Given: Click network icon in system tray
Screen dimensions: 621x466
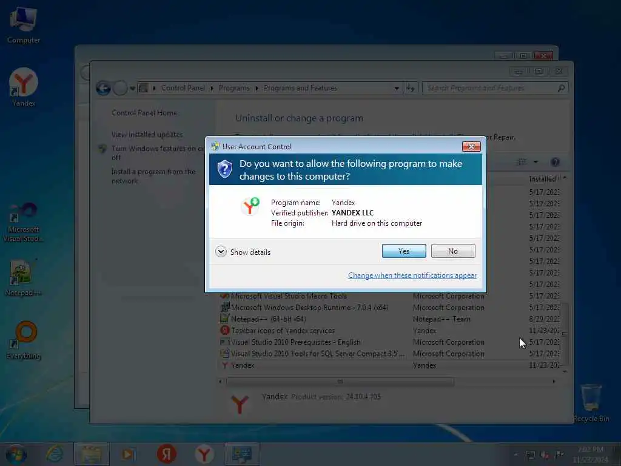Looking at the screenshot, I should (x=530, y=455).
